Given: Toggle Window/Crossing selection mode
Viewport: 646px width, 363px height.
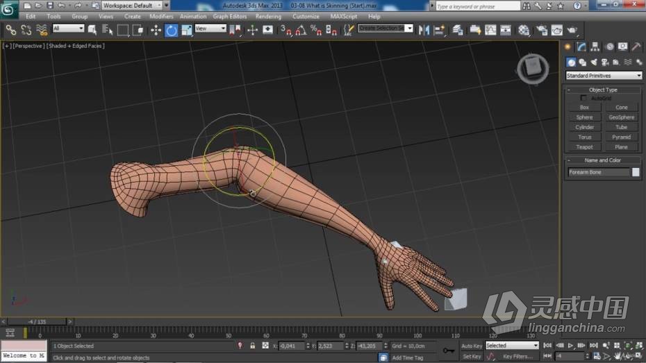Looking at the screenshot, I should (x=138, y=30).
